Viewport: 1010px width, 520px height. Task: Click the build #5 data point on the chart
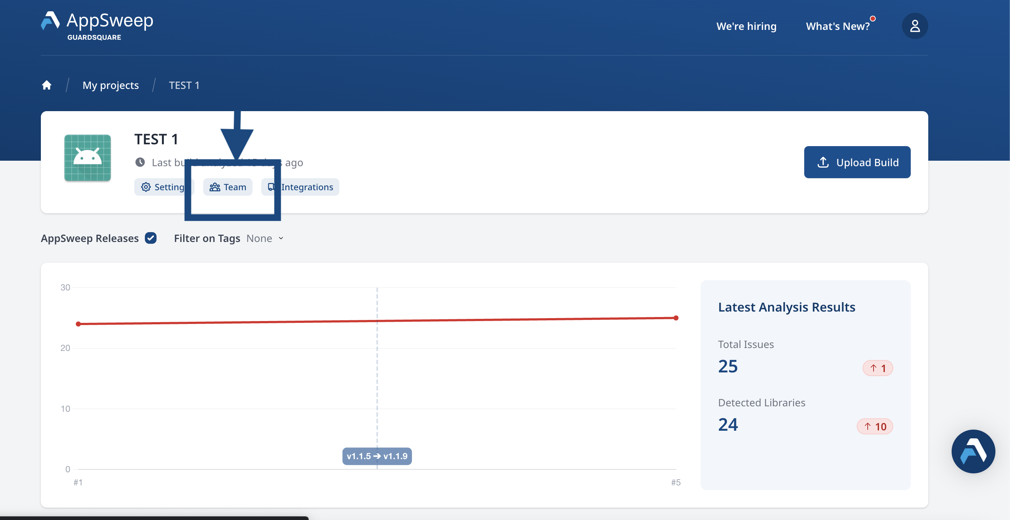[676, 318]
